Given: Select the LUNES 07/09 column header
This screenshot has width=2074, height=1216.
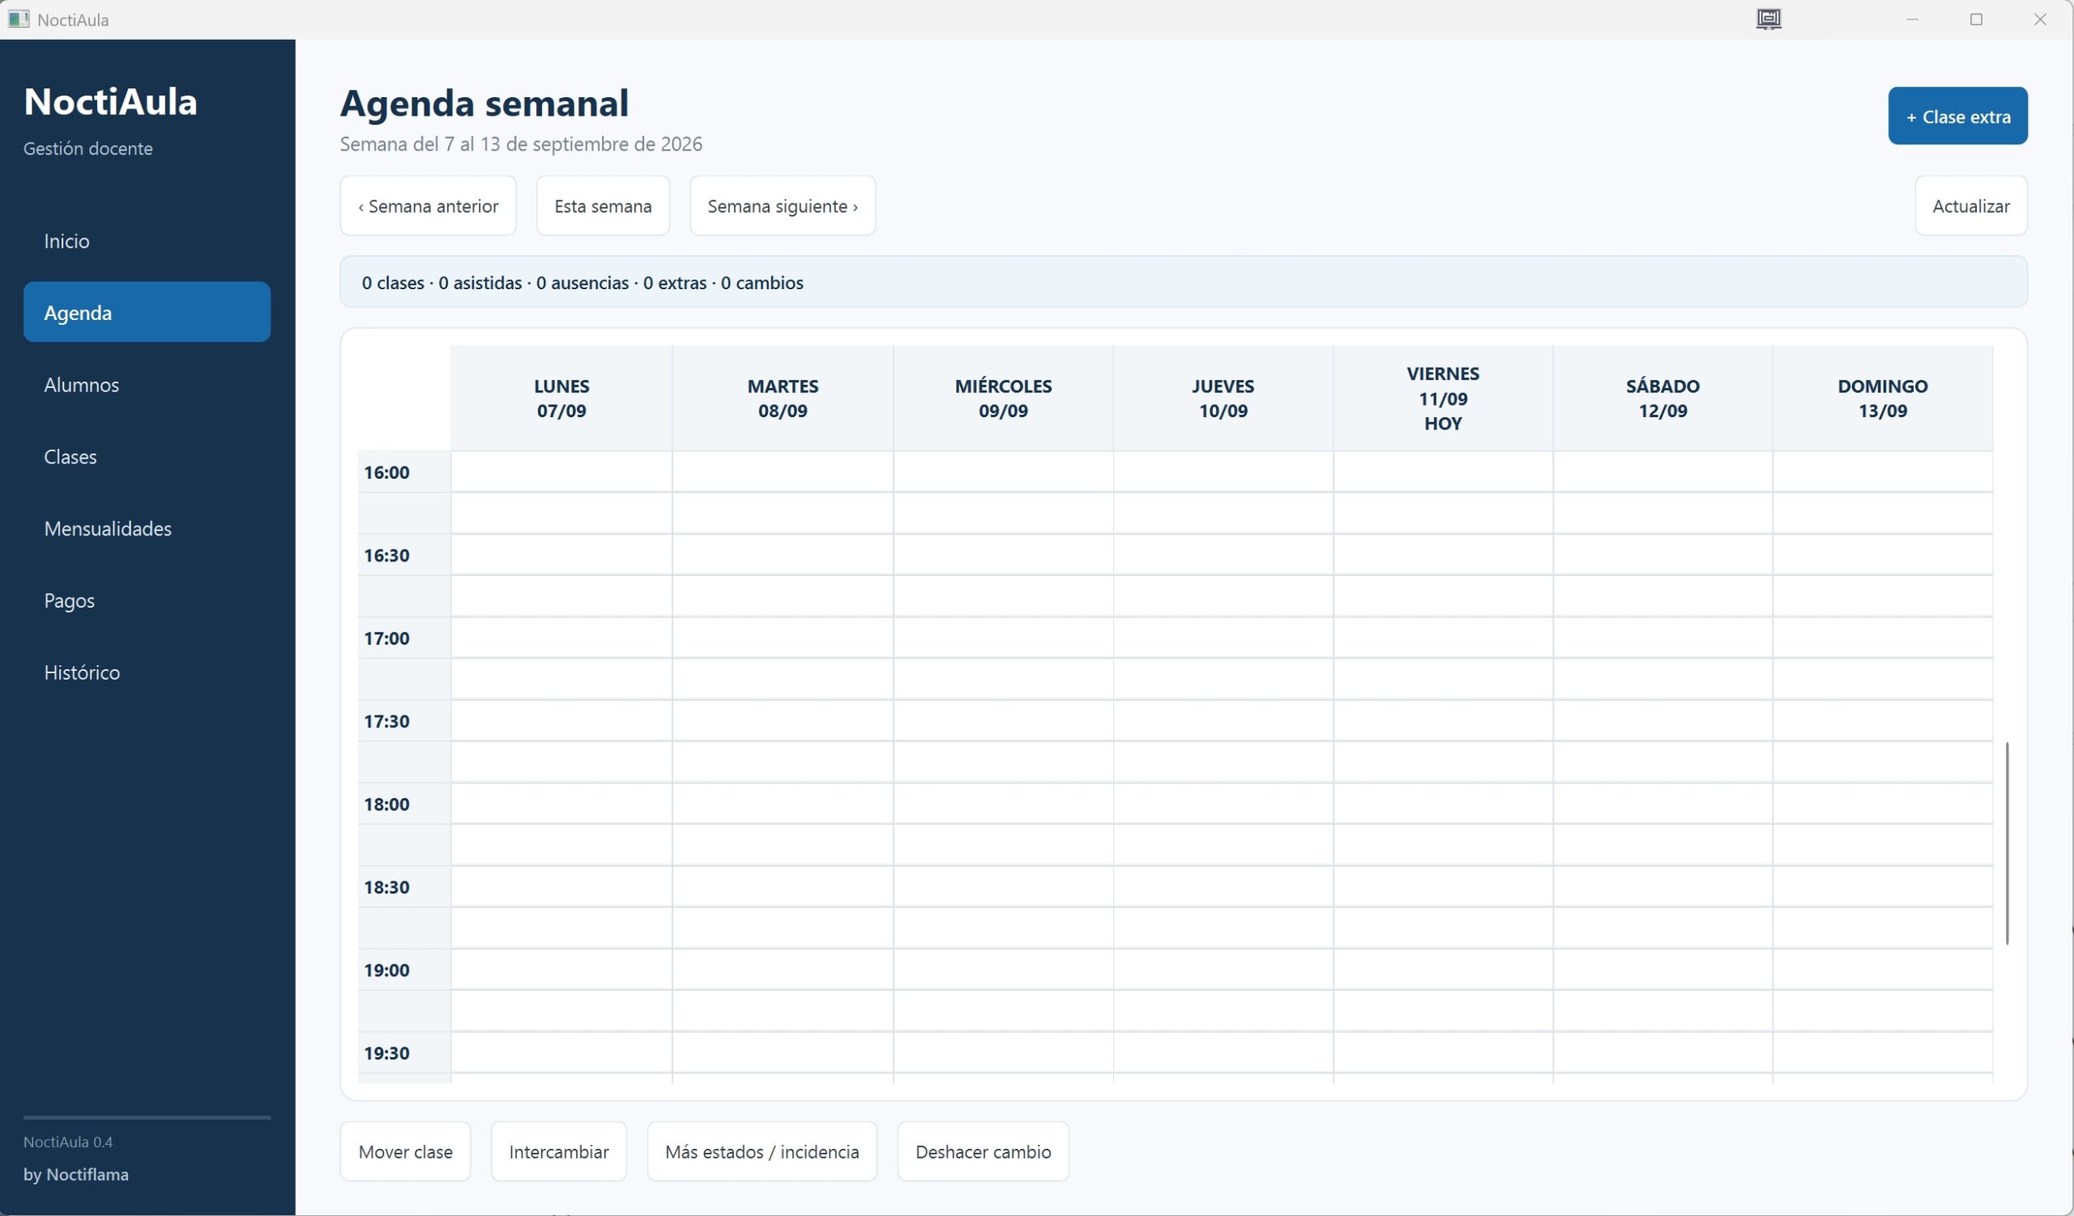Looking at the screenshot, I should pyautogui.click(x=562, y=399).
